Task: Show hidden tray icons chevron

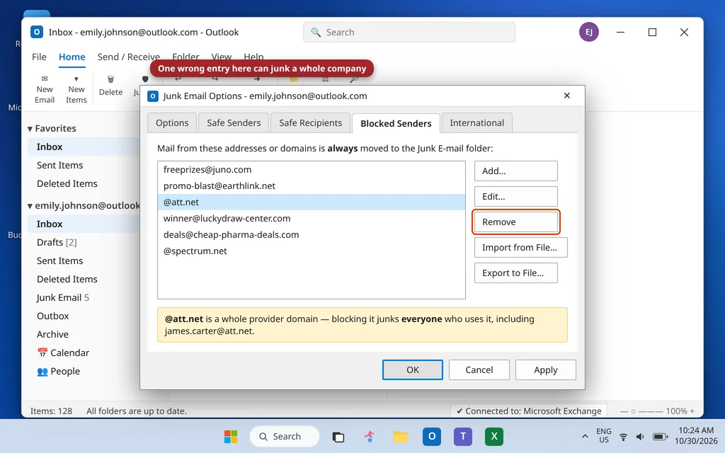Action: click(x=585, y=436)
